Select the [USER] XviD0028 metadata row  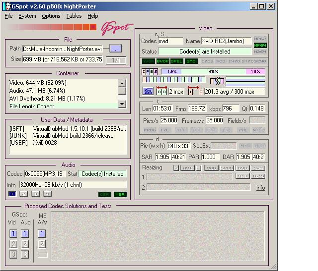point(68,143)
